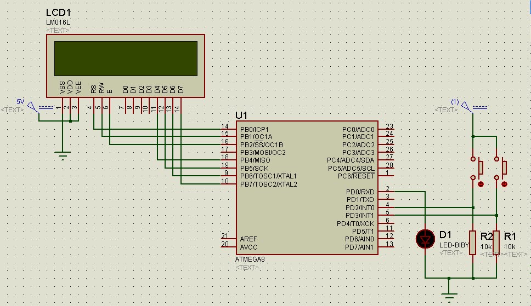Click the PB0/ICP1 pin name
This screenshot has width=531, height=306.
click(255, 130)
